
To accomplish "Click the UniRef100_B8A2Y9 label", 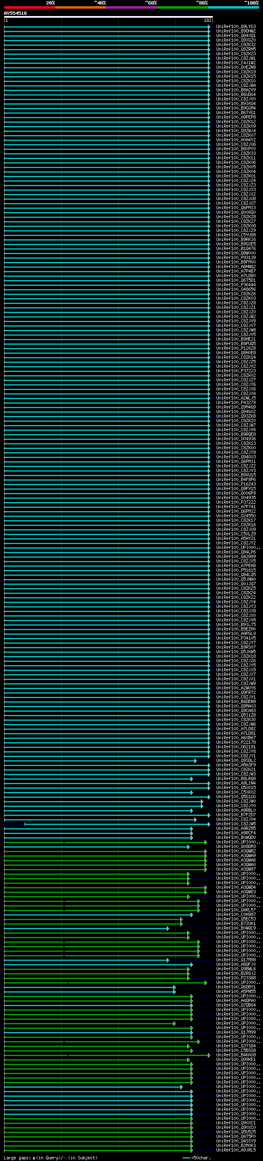I will 236,90.
